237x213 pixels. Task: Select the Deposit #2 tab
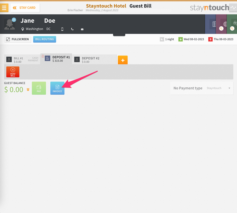(x=94, y=60)
